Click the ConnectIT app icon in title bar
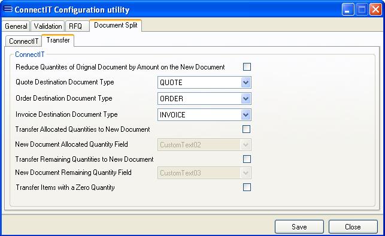385x236 pixels. tap(8, 9)
